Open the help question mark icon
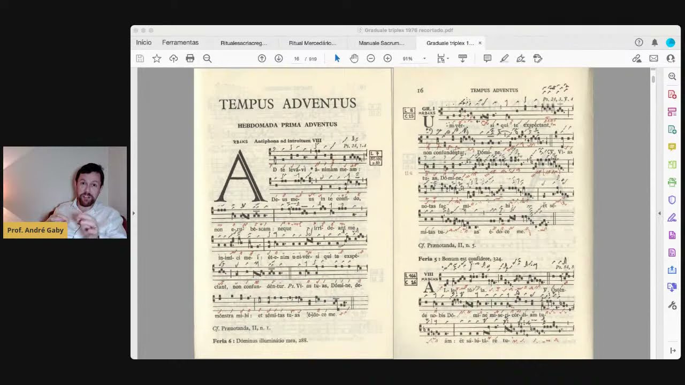Viewport: 685px width, 385px height. point(639,42)
